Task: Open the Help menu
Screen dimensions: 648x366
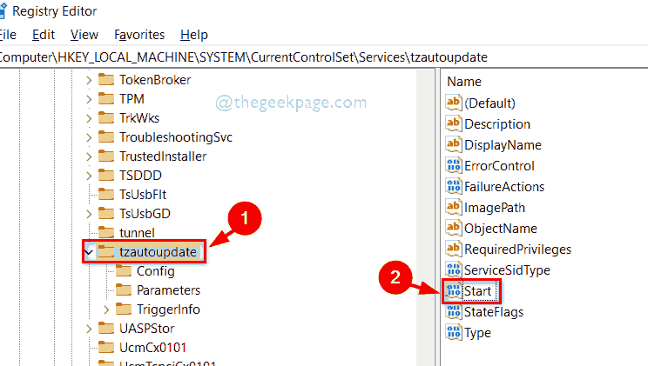Action: (x=193, y=35)
